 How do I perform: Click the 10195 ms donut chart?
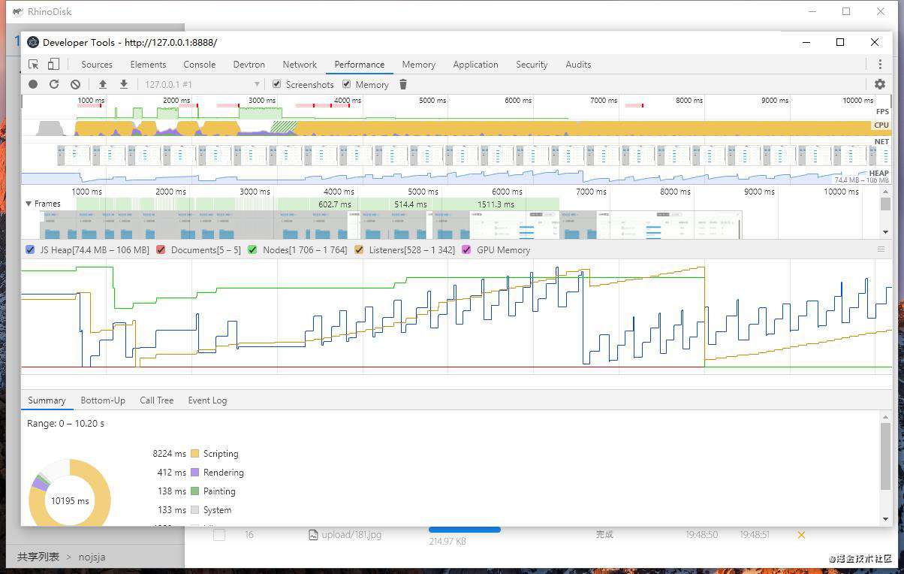(x=70, y=494)
